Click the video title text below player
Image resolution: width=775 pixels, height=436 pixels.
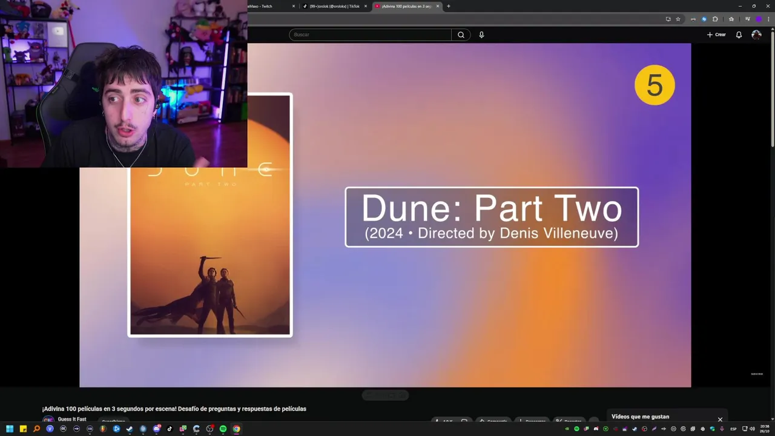pyautogui.click(x=174, y=409)
